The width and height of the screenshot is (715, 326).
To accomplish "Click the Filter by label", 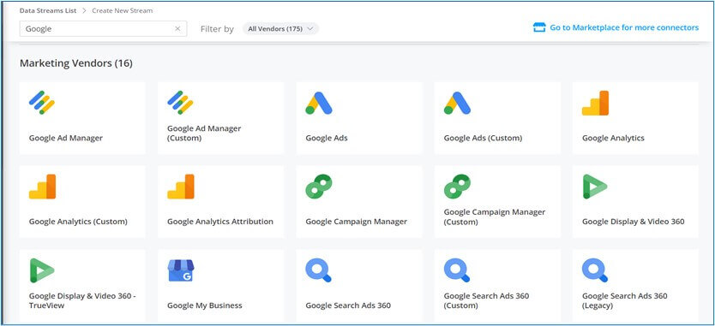I will click(x=217, y=29).
